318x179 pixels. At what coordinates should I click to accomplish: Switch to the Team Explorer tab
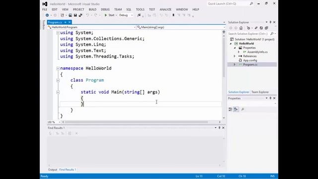coord(260,92)
